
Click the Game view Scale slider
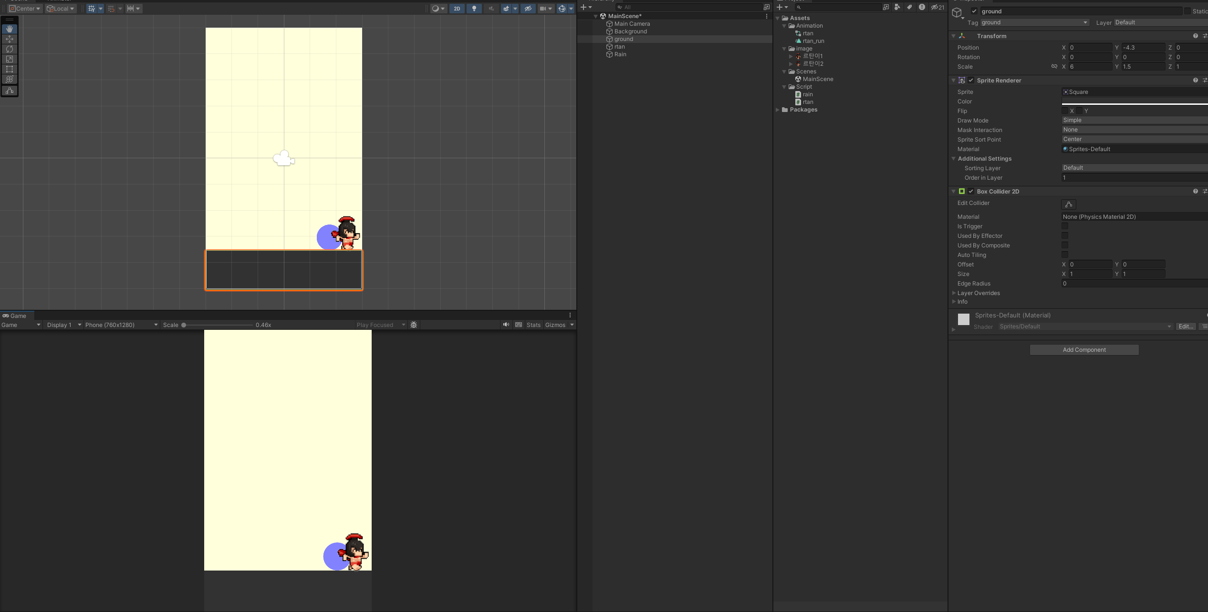pos(218,325)
